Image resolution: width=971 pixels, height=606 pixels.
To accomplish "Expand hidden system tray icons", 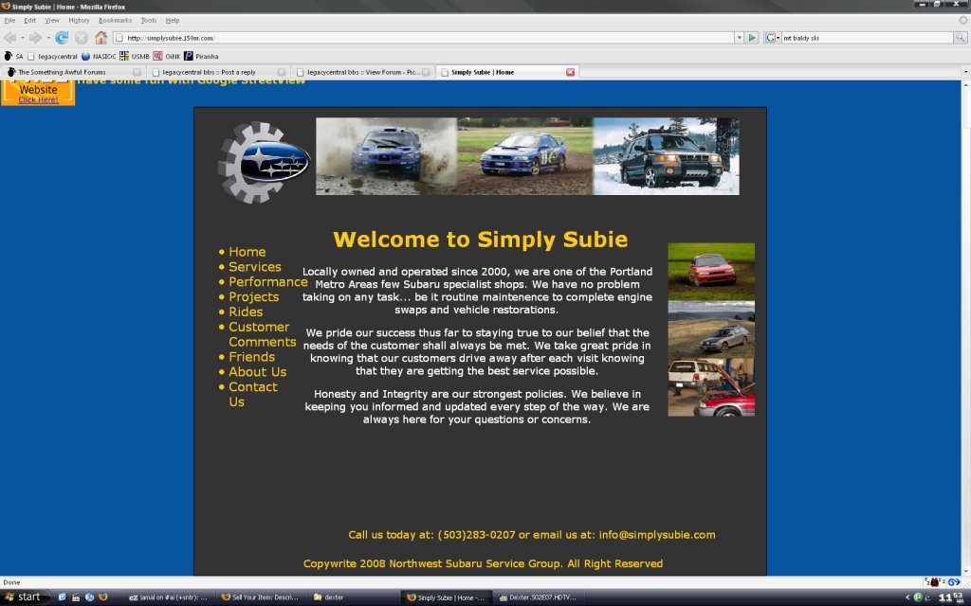I will [x=907, y=597].
